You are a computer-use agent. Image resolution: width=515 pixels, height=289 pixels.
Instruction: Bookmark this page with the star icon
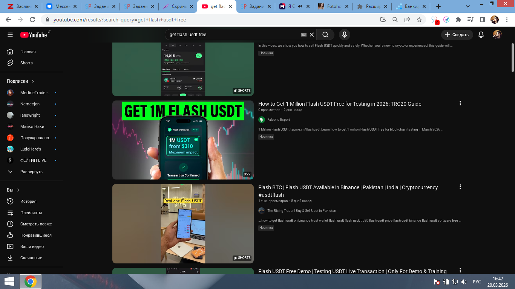(x=419, y=20)
